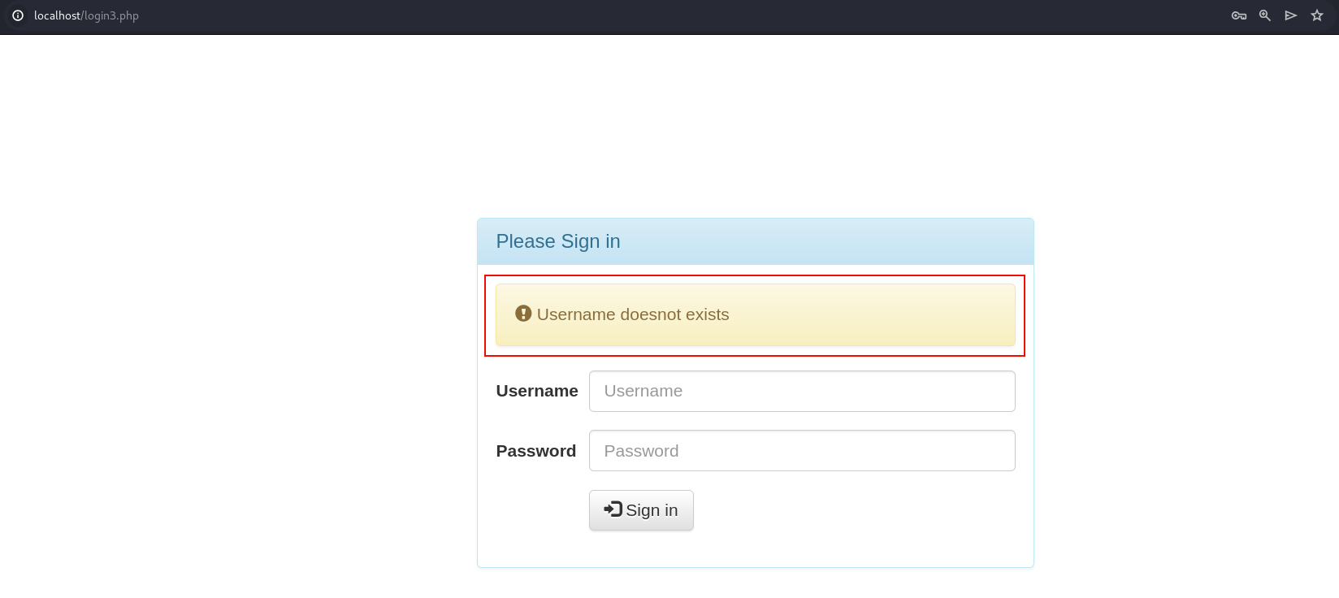This screenshot has height=598, width=1339.
Task: Focus the Username input field
Action: 802,391
